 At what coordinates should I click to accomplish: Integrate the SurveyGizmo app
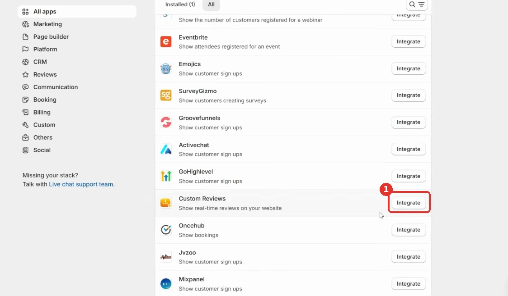[x=409, y=95]
